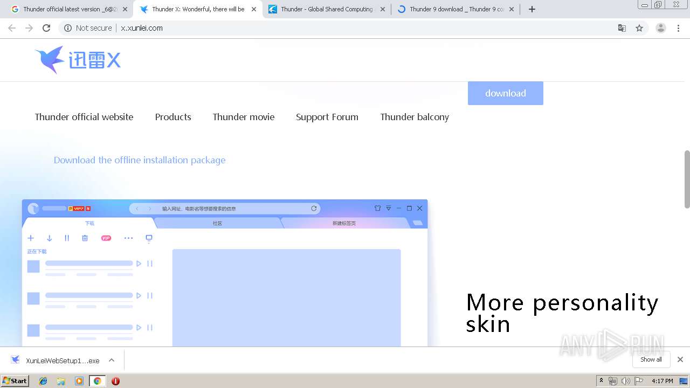Click Download the offline installation package link

[x=140, y=160]
